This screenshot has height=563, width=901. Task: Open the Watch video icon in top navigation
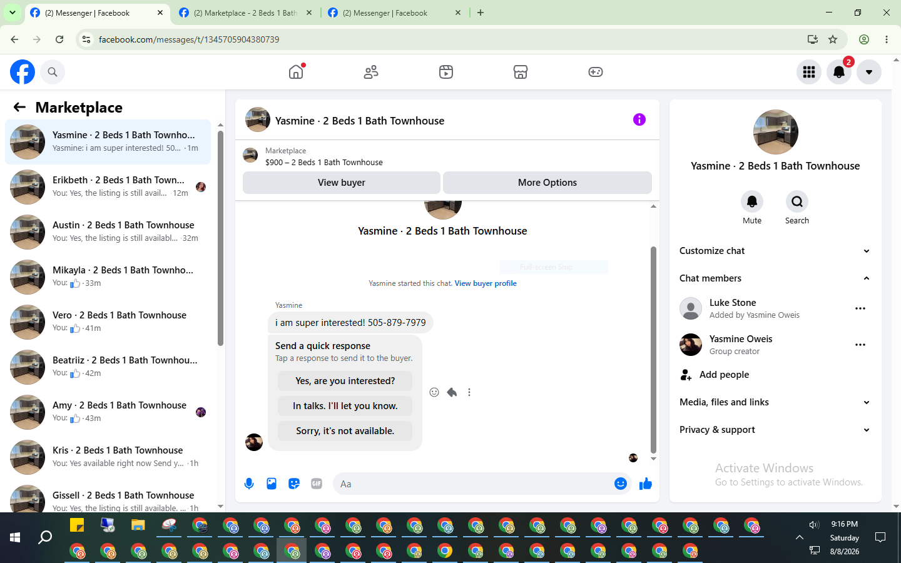click(x=446, y=72)
